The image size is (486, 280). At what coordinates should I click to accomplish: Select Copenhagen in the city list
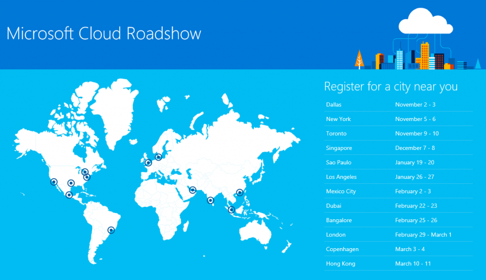(x=342, y=249)
